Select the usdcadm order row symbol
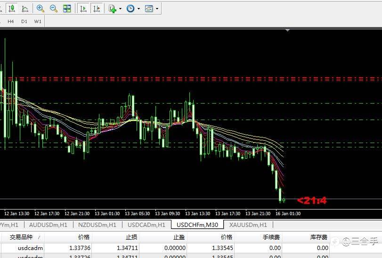This screenshot has width=382, height=258. click(30, 248)
